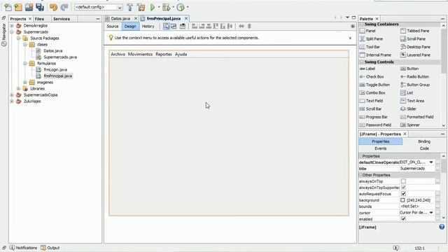Click the Binding properties button

[424, 141]
